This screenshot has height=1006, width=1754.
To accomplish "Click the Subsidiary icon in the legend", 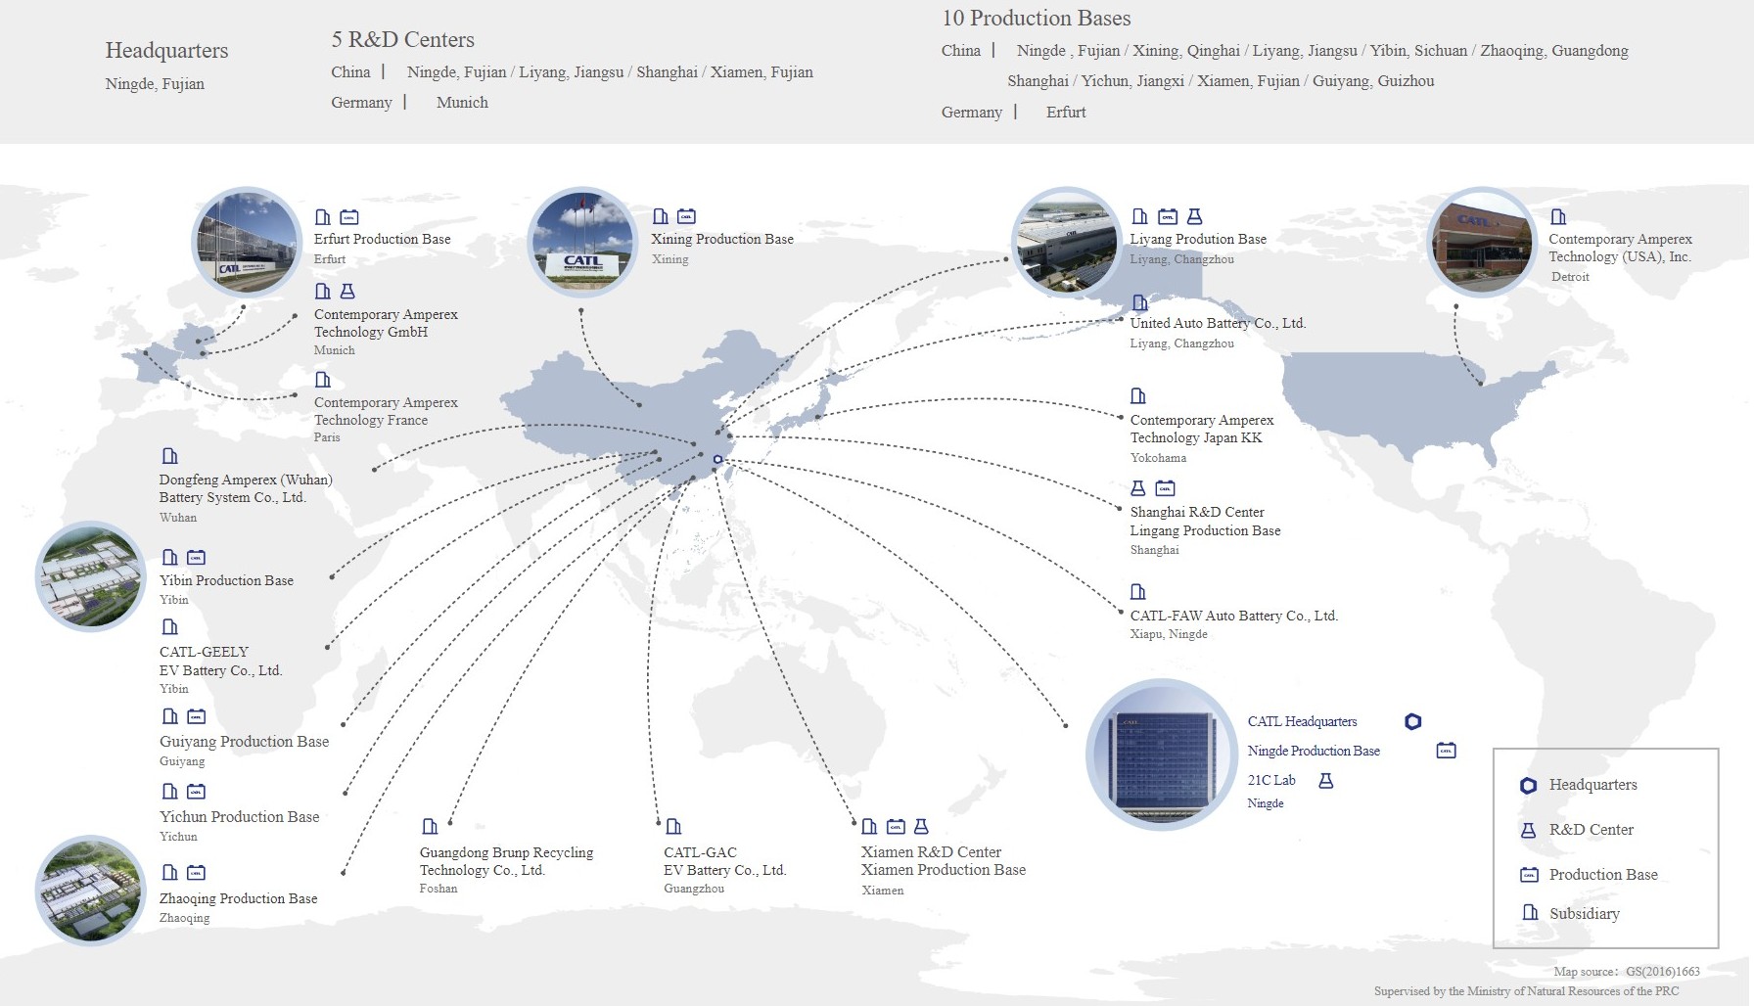I will click(x=1530, y=913).
